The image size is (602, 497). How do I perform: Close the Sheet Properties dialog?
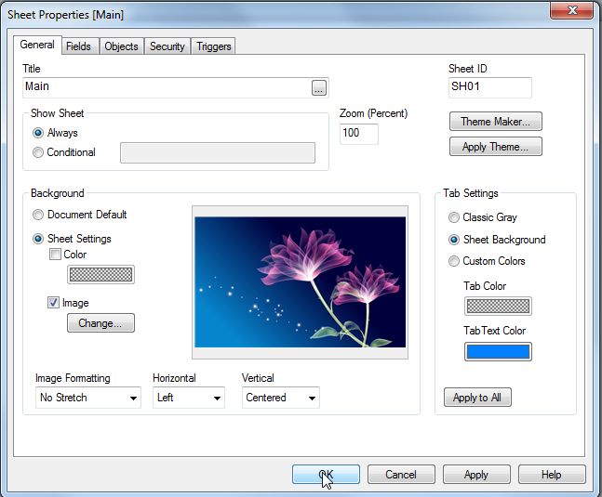(x=571, y=9)
